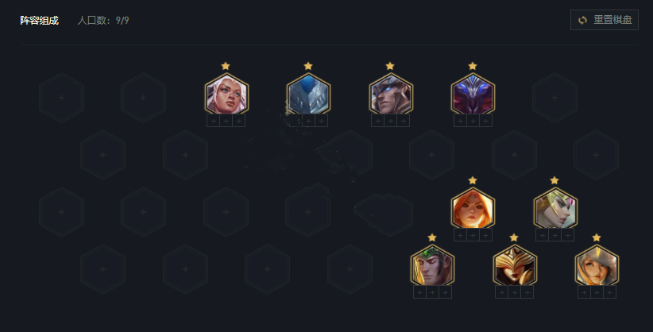
Task: Select the blue ice-armored champion portrait
Action: [x=308, y=95]
